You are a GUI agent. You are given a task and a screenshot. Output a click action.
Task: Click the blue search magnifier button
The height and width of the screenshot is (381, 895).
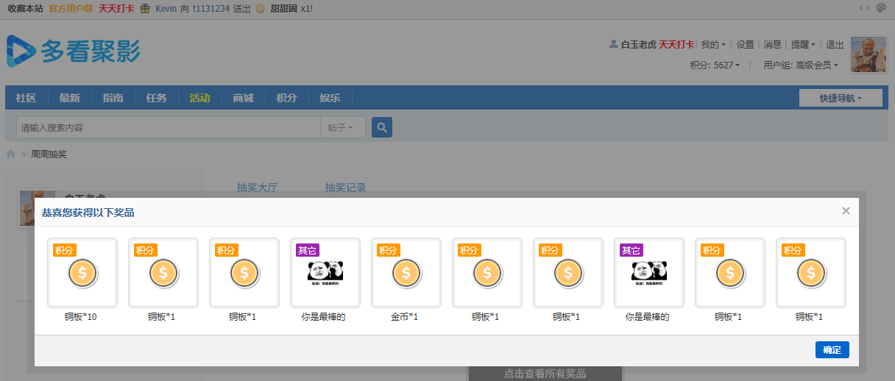click(382, 127)
